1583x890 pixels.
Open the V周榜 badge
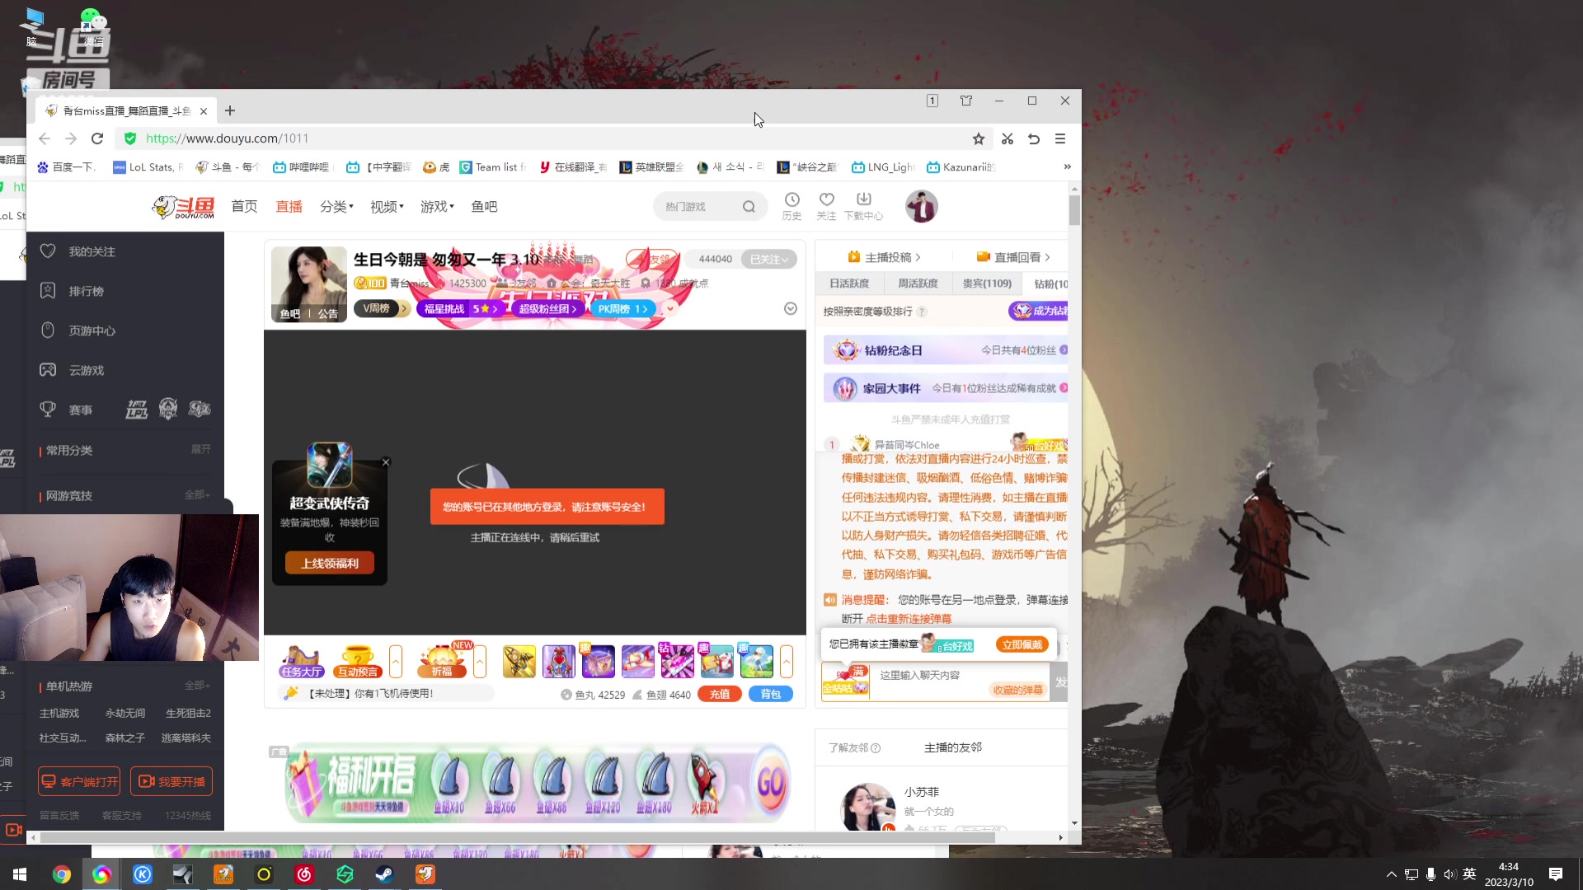(382, 308)
